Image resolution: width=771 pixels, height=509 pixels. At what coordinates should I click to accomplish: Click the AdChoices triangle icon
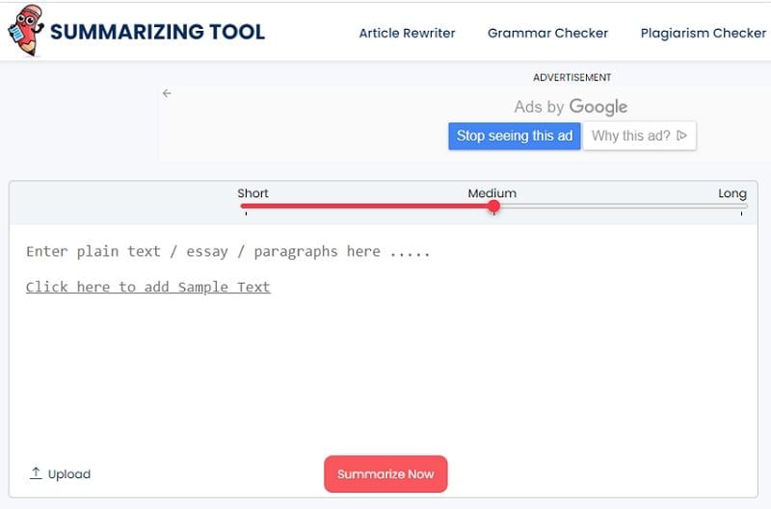(681, 136)
